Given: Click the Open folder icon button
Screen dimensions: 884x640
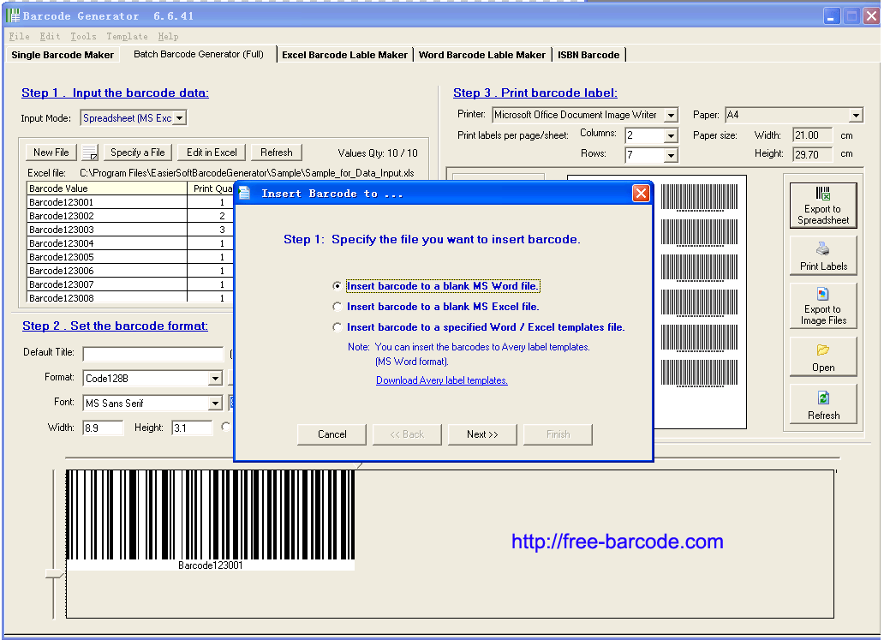Looking at the screenshot, I should point(823,350).
